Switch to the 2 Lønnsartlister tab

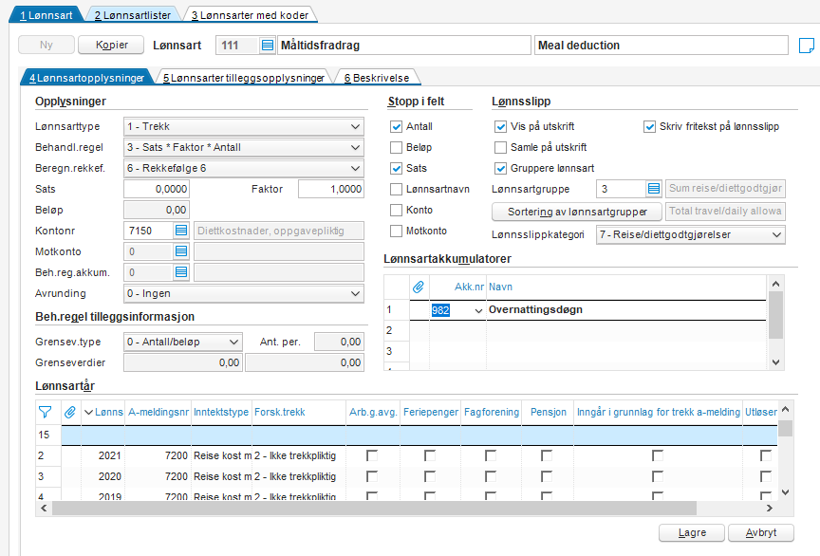[132, 15]
